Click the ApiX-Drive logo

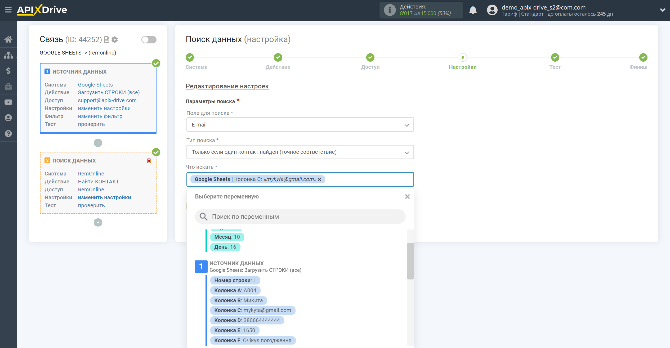[42, 10]
